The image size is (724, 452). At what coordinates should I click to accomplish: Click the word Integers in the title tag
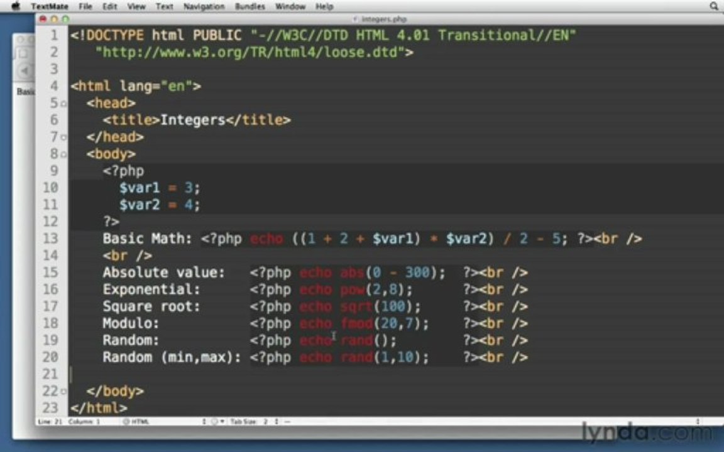[192, 121]
